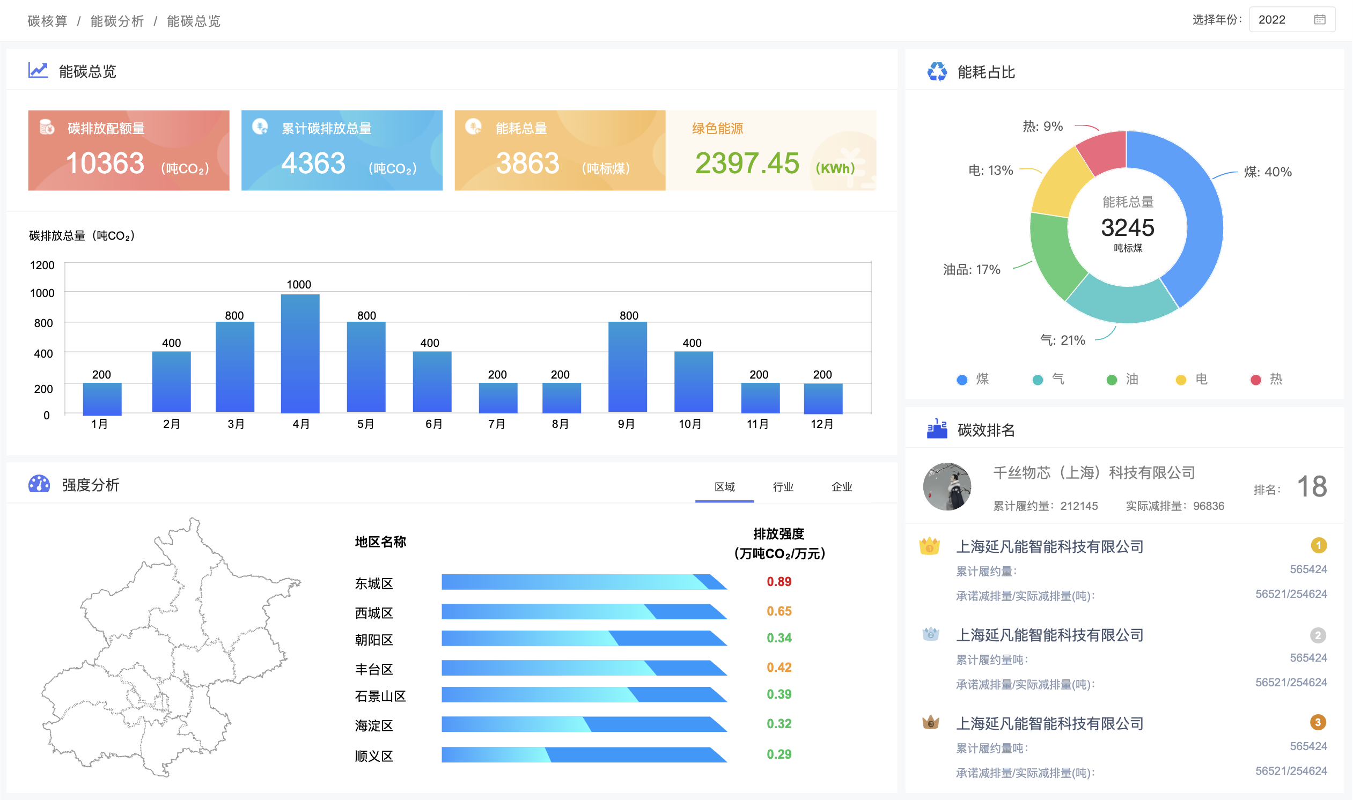Click the recycle icon beside 能耗占比
Viewport: 1353px width, 800px height.
tap(937, 72)
